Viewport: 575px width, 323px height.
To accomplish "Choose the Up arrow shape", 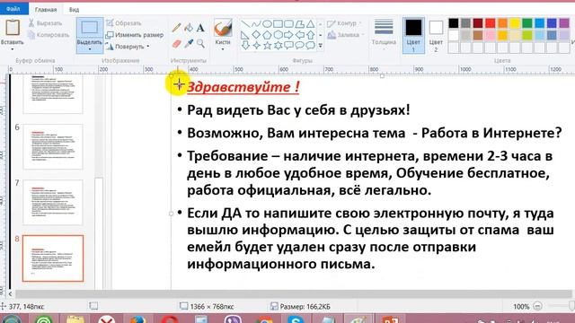I will (x=310, y=35).
